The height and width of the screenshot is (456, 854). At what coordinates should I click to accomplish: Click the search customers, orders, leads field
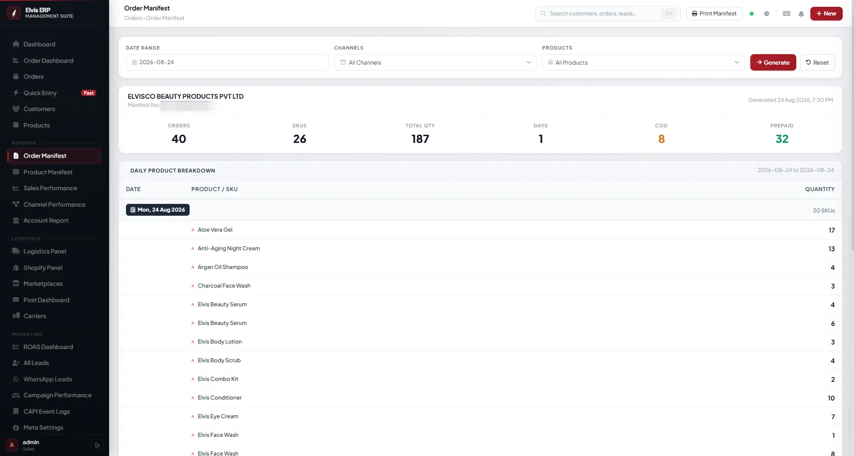point(608,14)
